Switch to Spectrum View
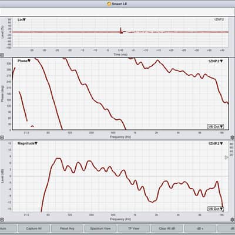 [x=100, y=229]
